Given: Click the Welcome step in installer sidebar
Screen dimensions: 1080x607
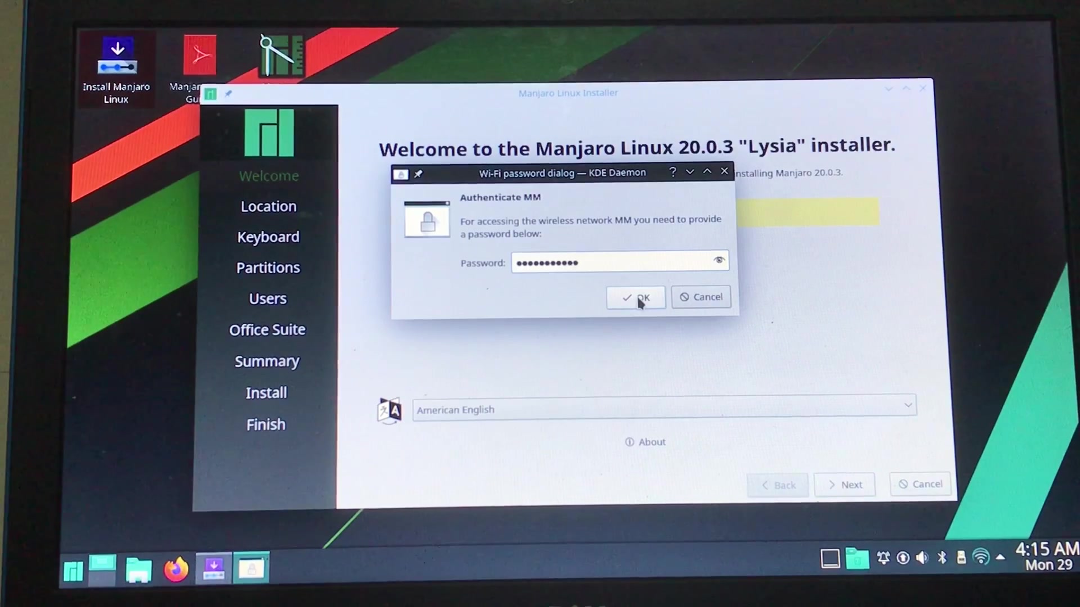Looking at the screenshot, I should click(x=268, y=176).
